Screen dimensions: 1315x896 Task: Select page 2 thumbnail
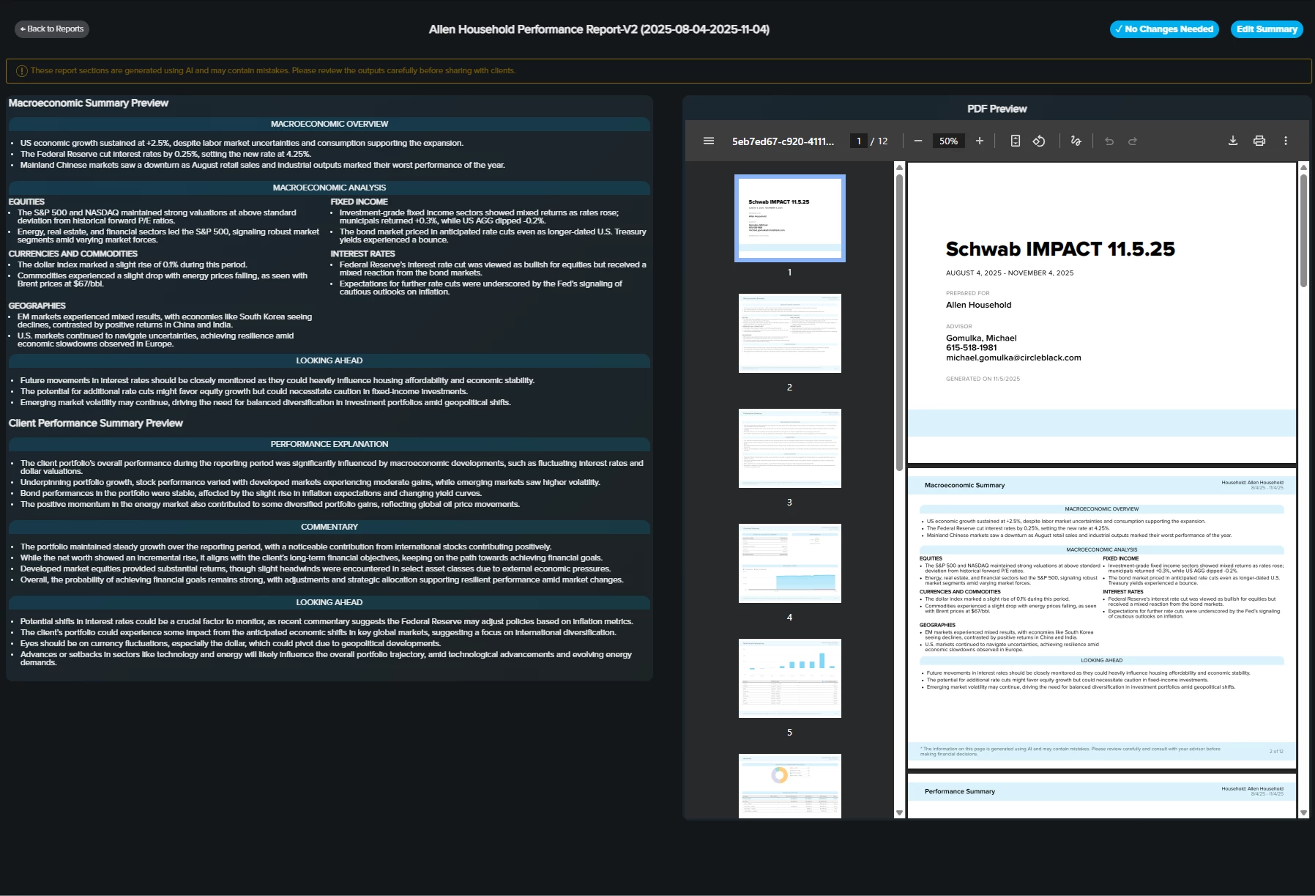(790, 333)
